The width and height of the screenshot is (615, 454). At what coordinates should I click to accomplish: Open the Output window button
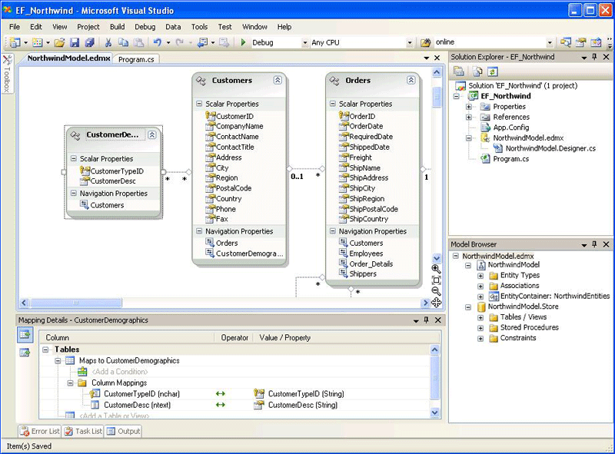coord(123,431)
